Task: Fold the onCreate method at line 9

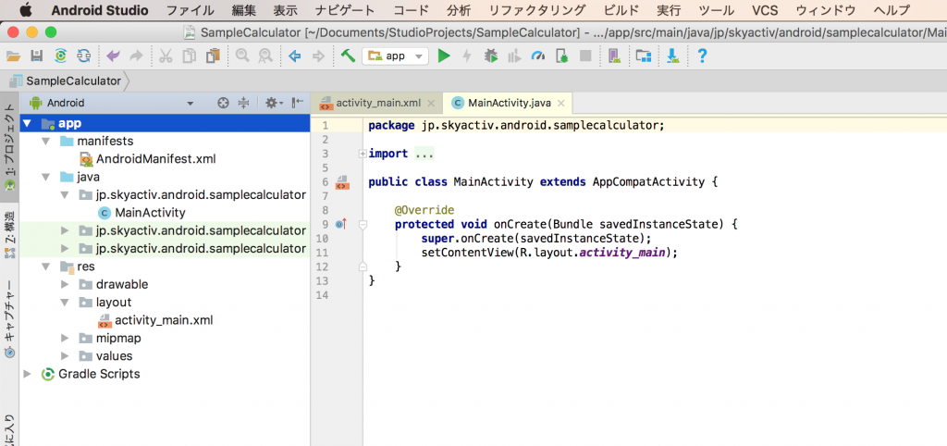Action: [x=363, y=225]
